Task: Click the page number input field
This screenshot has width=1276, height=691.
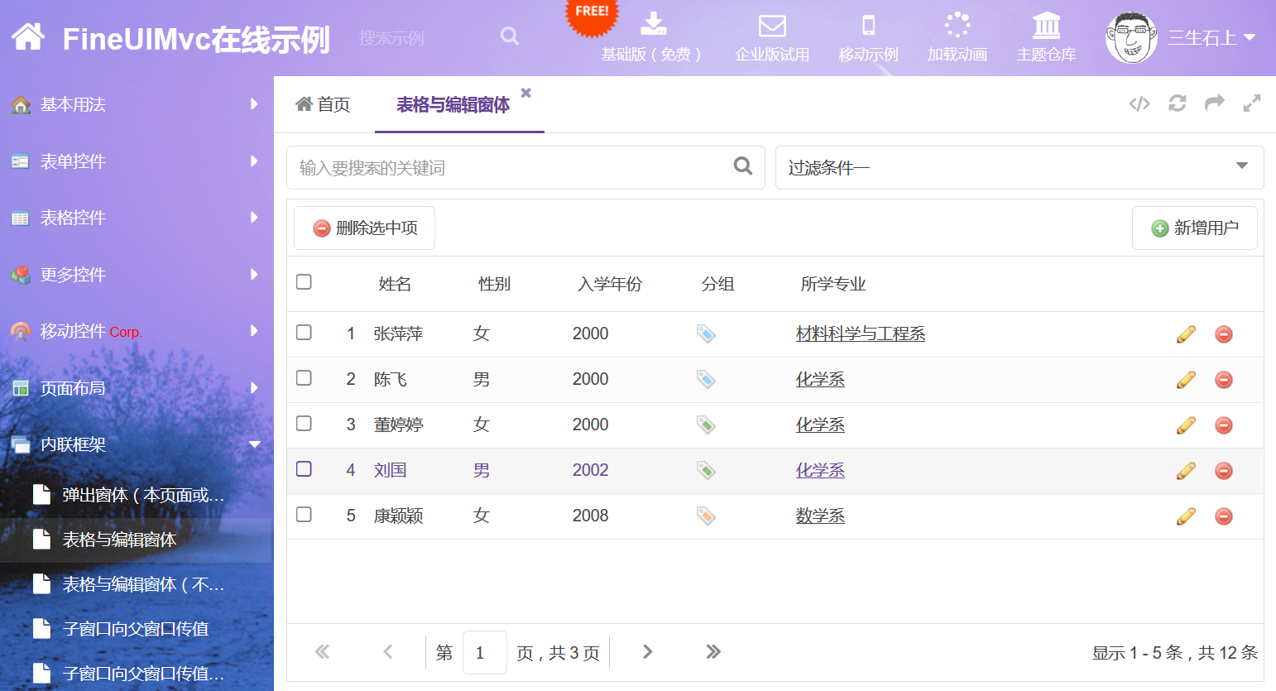Action: tap(484, 652)
